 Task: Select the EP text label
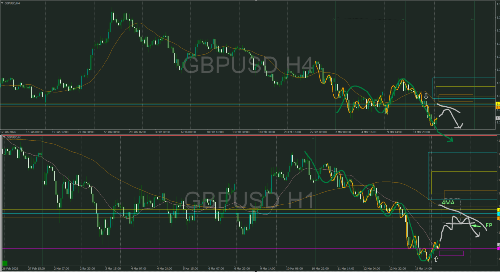click(x=488, y=225)
